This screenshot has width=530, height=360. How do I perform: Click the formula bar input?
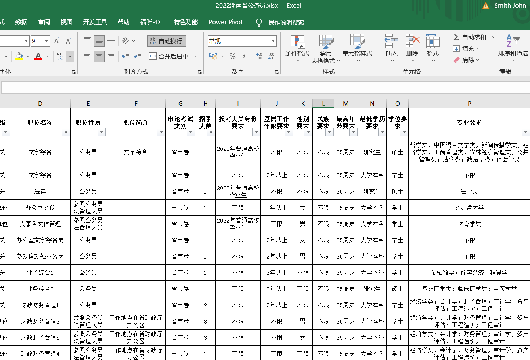point(266,88)
